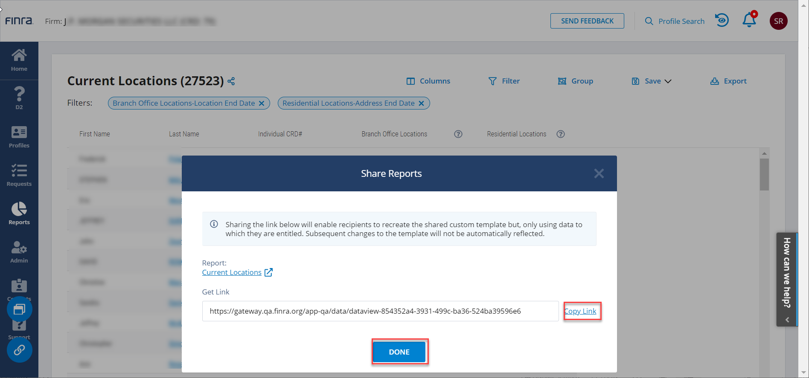Open Profiles in the sidebar
The image size is (809, 378).
19,137
